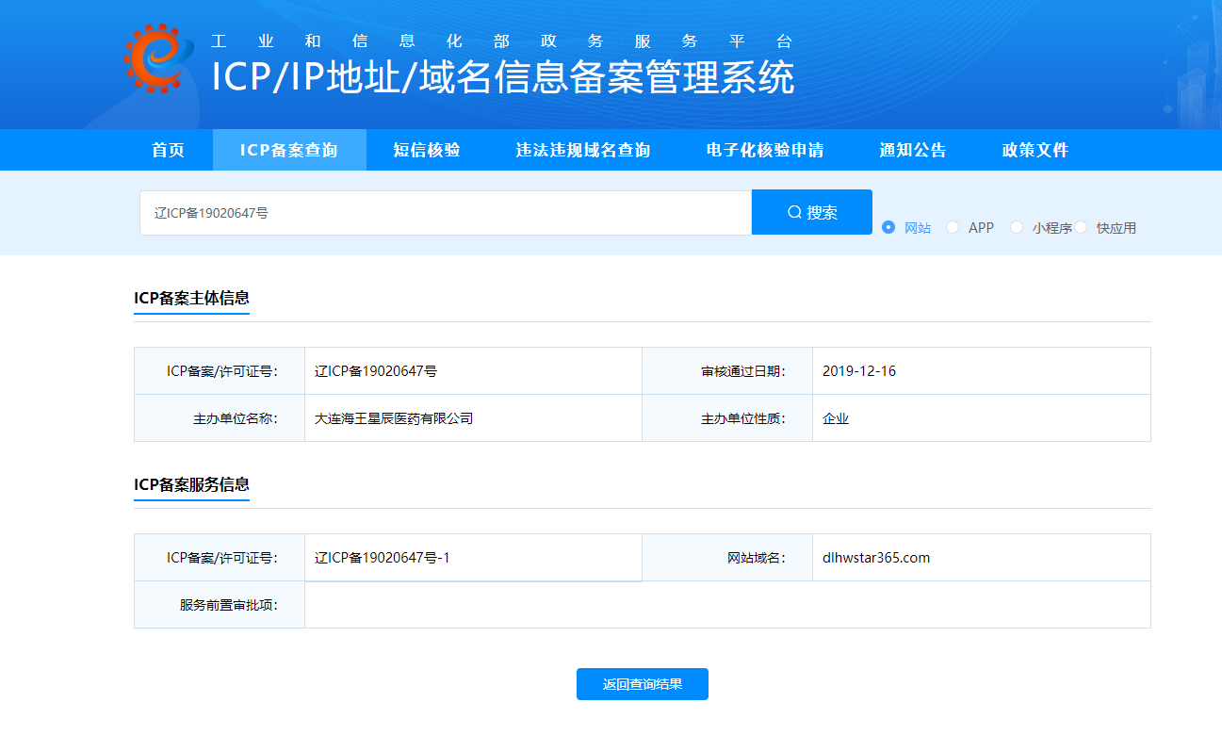Open the 通知公告 section
The height and width of the screenshot is (751, 1222).
tap(913, 150)
